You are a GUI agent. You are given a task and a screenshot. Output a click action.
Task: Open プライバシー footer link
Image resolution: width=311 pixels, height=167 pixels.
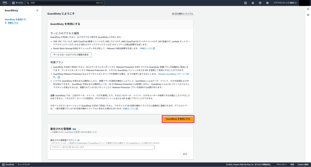282,165
